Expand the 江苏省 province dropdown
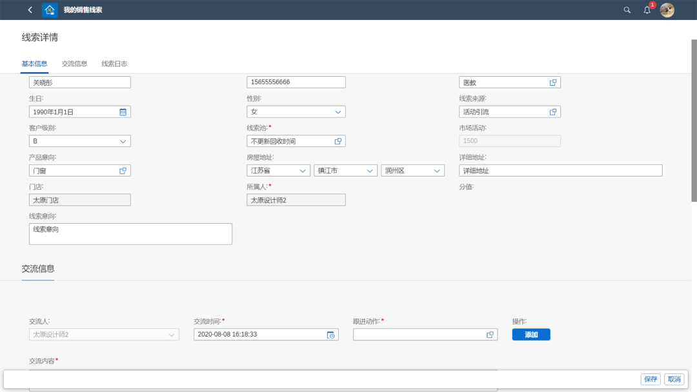Viewport: 697px width, 392px height. tap(302, 171)
